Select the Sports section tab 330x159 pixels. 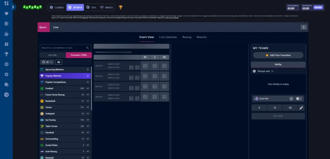pyautogui.click(x=75, y=7)
